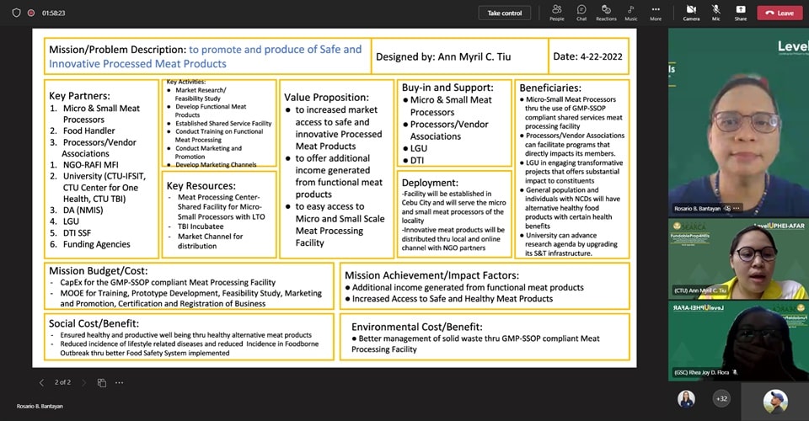Viewport: 809px width, 421px height.
Task: Click the red recording indicator icon
Action: pyautogui.click(x=31, y=13)
